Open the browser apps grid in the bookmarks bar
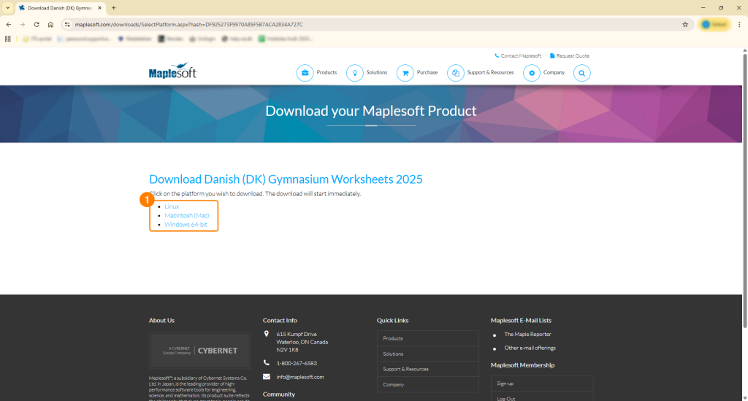Screen dimensions: 748x401 click(x=8, y=39)
